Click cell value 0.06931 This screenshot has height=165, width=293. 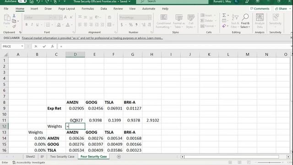point(114,108)
